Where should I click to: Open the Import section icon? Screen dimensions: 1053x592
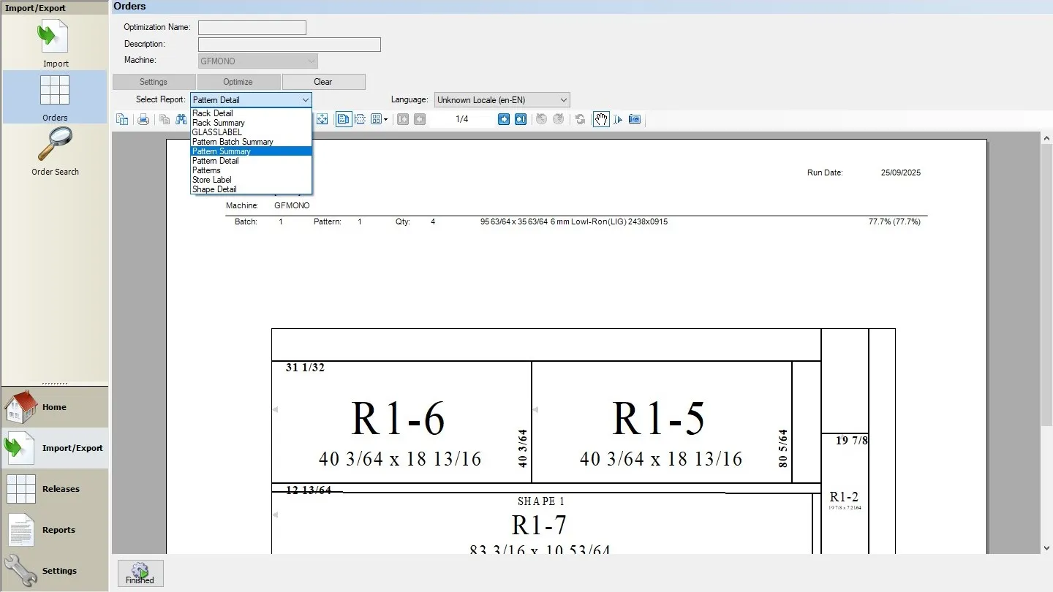tap(55, 37)
